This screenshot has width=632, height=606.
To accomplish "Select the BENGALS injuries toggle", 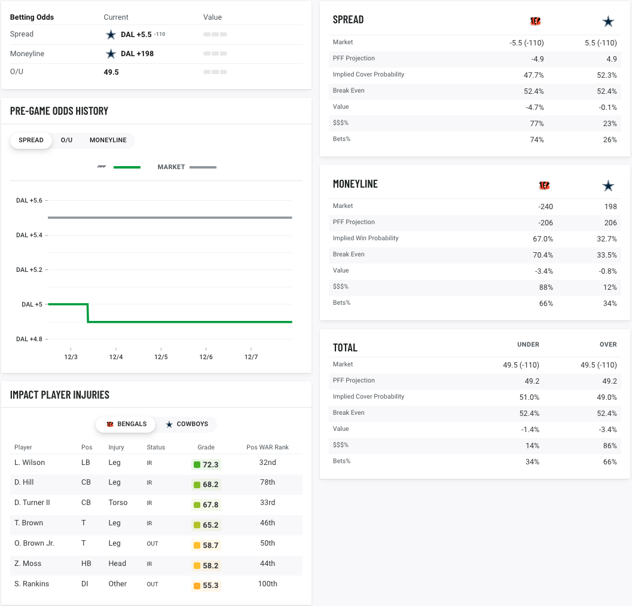I will pos(126,424).
